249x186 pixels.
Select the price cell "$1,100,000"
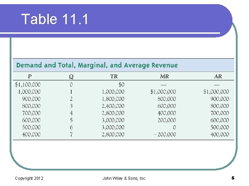click(x=28, y=85)
